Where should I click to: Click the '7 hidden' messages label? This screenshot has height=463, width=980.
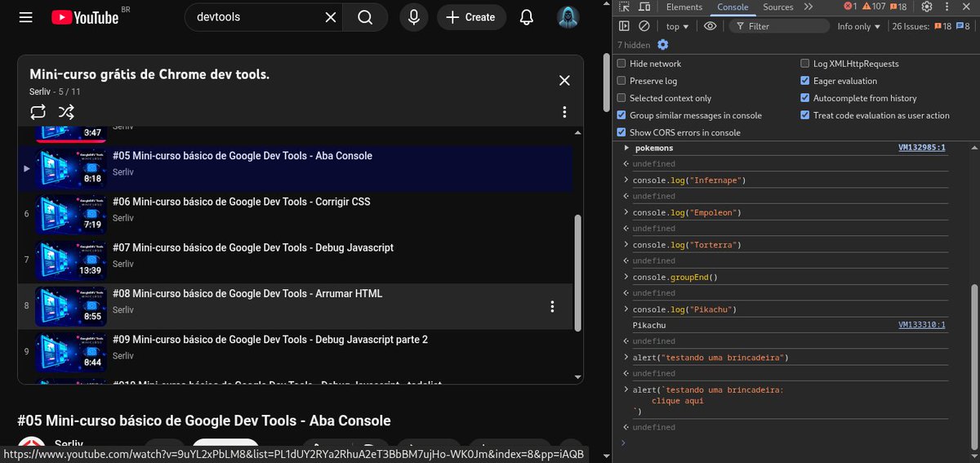pos(634,45)
